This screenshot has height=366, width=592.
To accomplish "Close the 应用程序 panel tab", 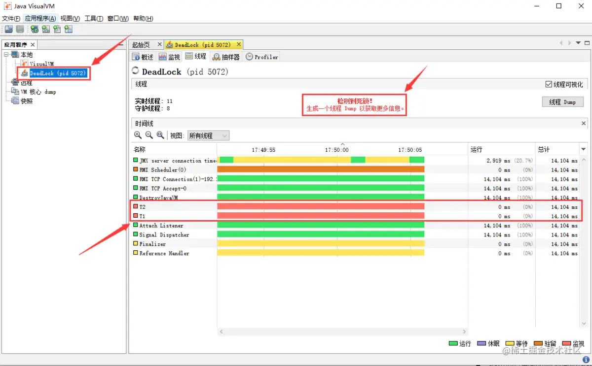I will point(33,44).
